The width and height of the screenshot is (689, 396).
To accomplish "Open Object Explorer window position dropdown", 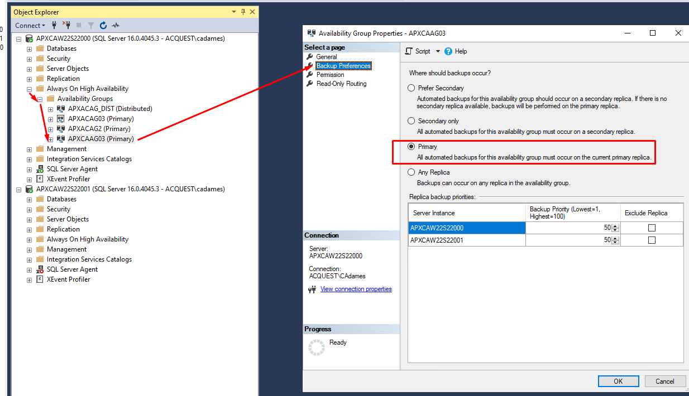I will [233, 12].
